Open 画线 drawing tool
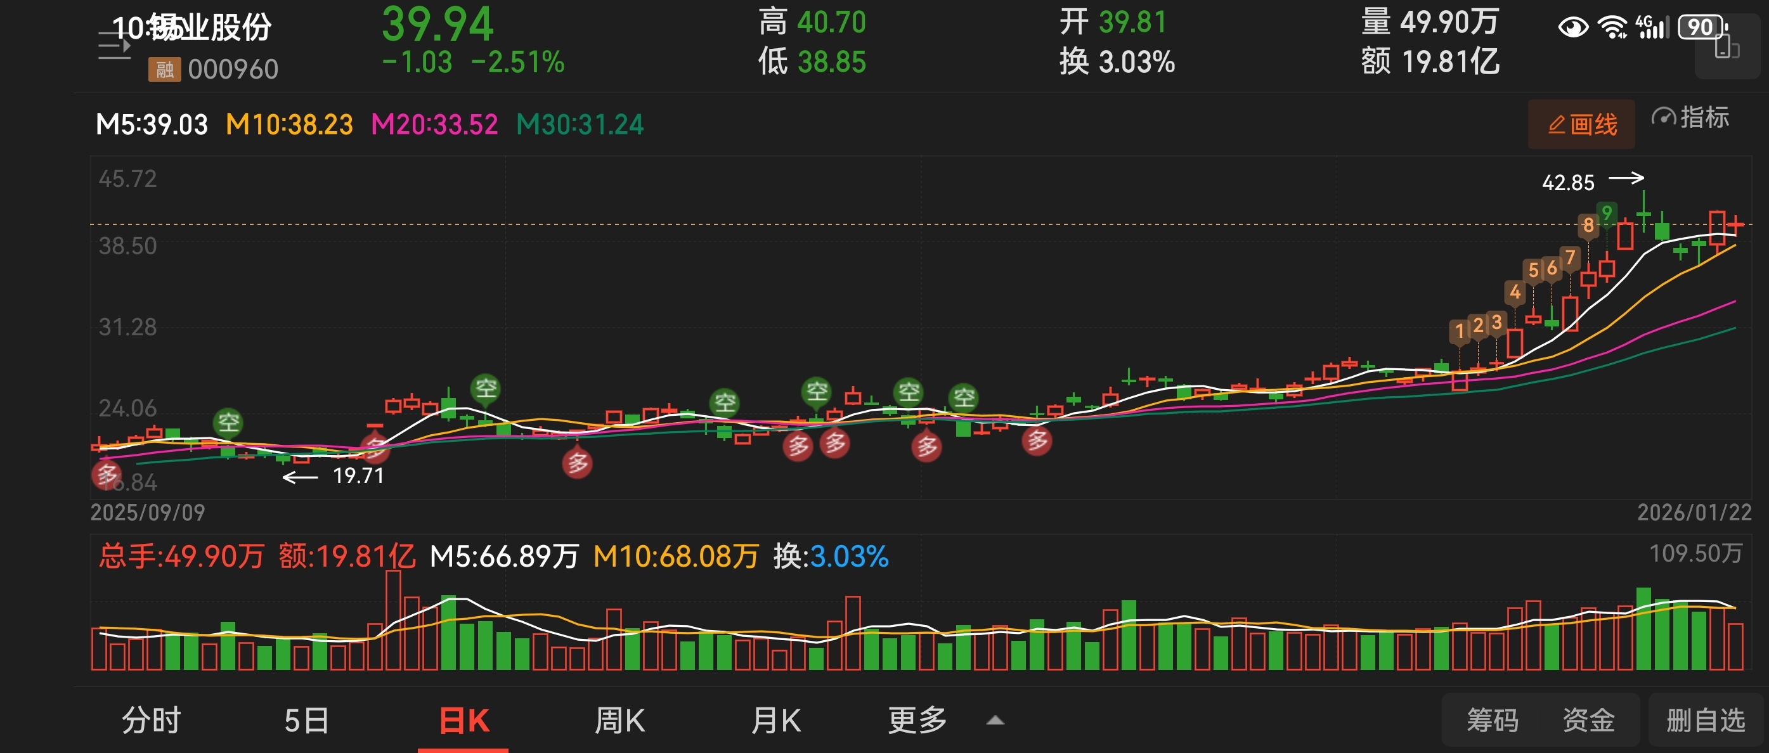 [1581, 124]
